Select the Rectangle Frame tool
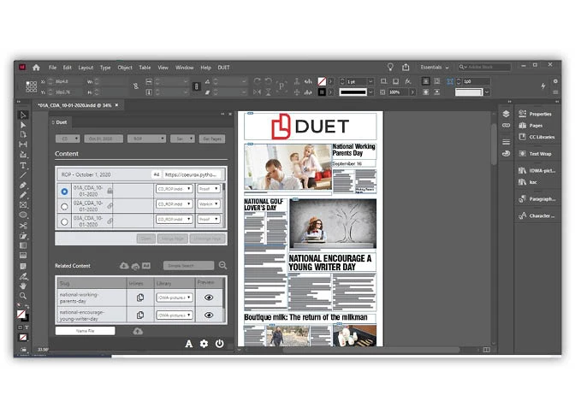The width and height of the screenshot is (575, 395). (23, 205)
